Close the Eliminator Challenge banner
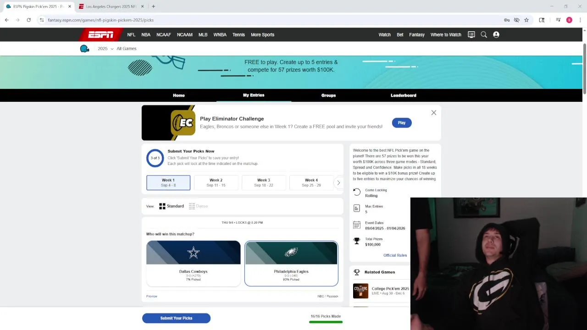This screenshot has height=330, width=587. pyautogui.click(x=434, y=113)
